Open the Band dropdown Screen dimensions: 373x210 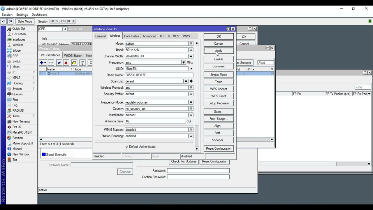[x=191, y=50]
